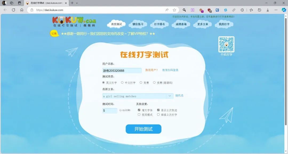The image size is (288, 154).
Task: Click the 手机打字 QR code image
Action: click(x=226, y=44)
